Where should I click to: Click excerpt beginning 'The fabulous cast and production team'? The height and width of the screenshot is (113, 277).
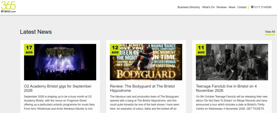click(145, 102)
